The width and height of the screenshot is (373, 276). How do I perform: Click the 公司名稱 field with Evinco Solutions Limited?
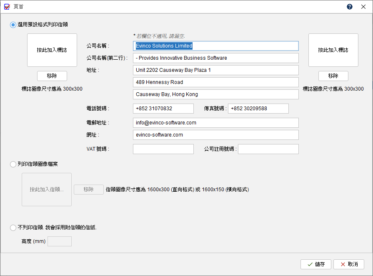coord(216,46)
